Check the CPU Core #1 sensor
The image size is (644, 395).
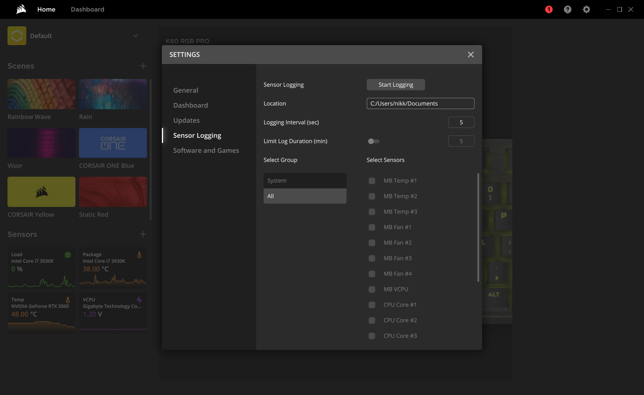click(372, 305)
